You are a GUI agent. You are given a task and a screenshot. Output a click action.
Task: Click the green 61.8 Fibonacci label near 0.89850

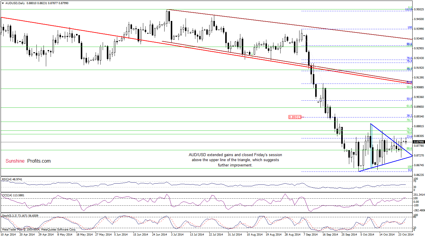[x=410, y=106]
